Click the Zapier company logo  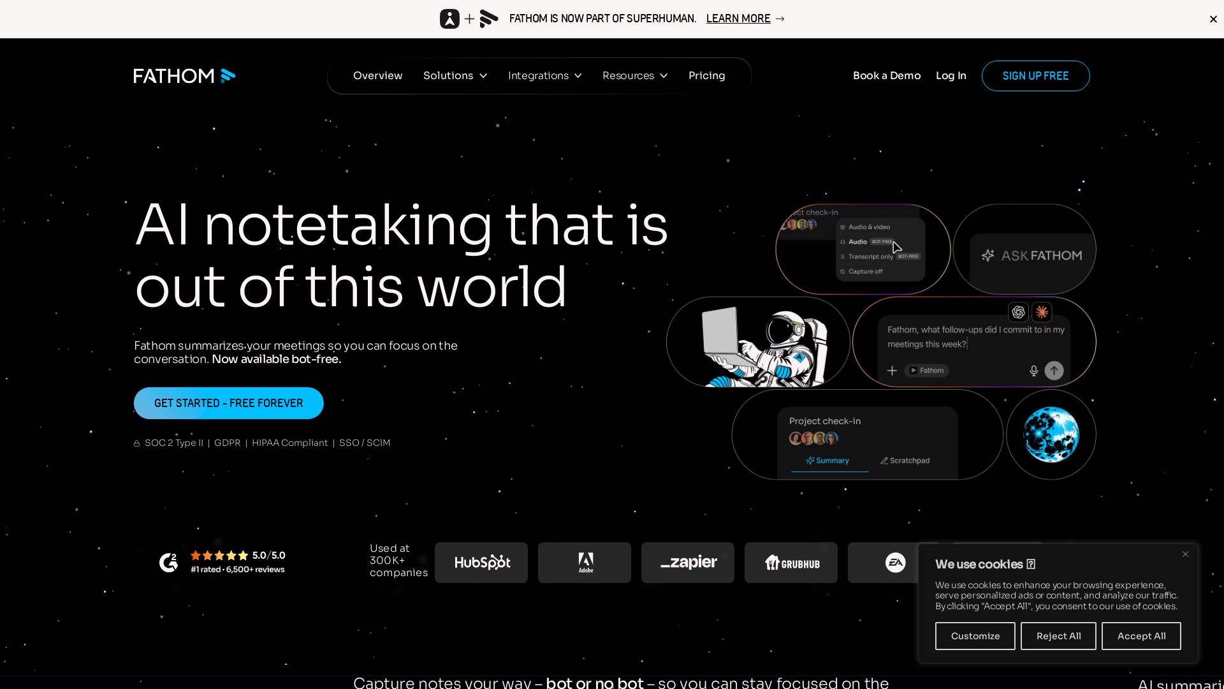coord(688,563)
